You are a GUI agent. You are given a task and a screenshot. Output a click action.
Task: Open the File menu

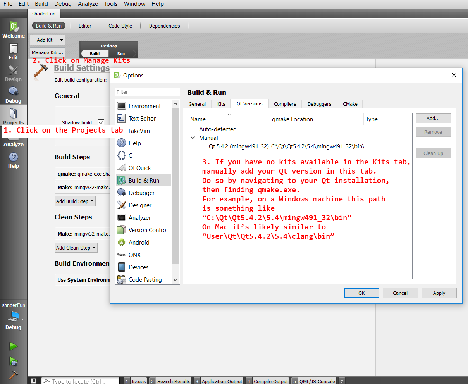click(x=8, y=4)
